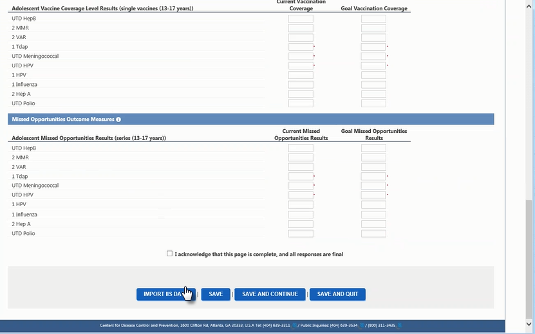Click current coverage field for UTD Meningococcal vaccine
Viewport: 535px width, 334px height.
tap(301, 56)
